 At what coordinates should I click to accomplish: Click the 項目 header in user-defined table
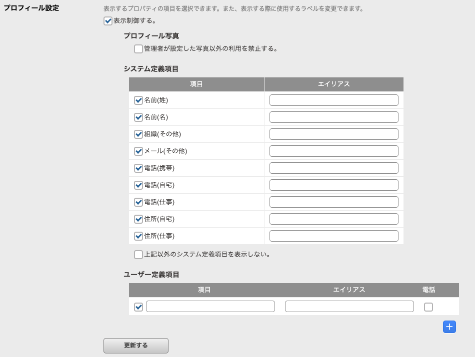[204, 290]
